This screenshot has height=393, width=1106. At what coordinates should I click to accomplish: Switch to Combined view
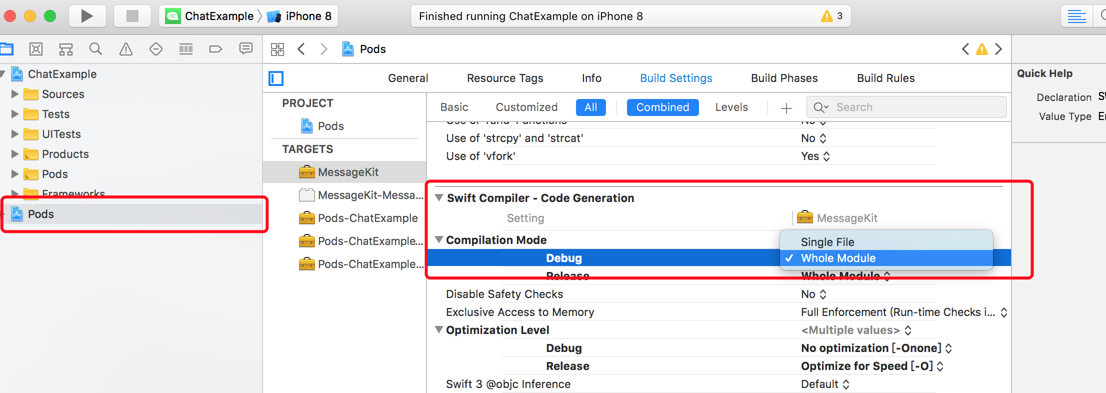tap(662, 107)
